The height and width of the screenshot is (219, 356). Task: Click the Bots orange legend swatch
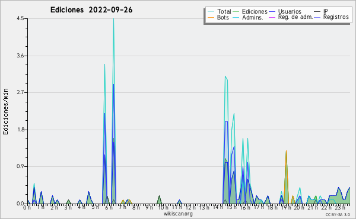[x=211, y=17]
